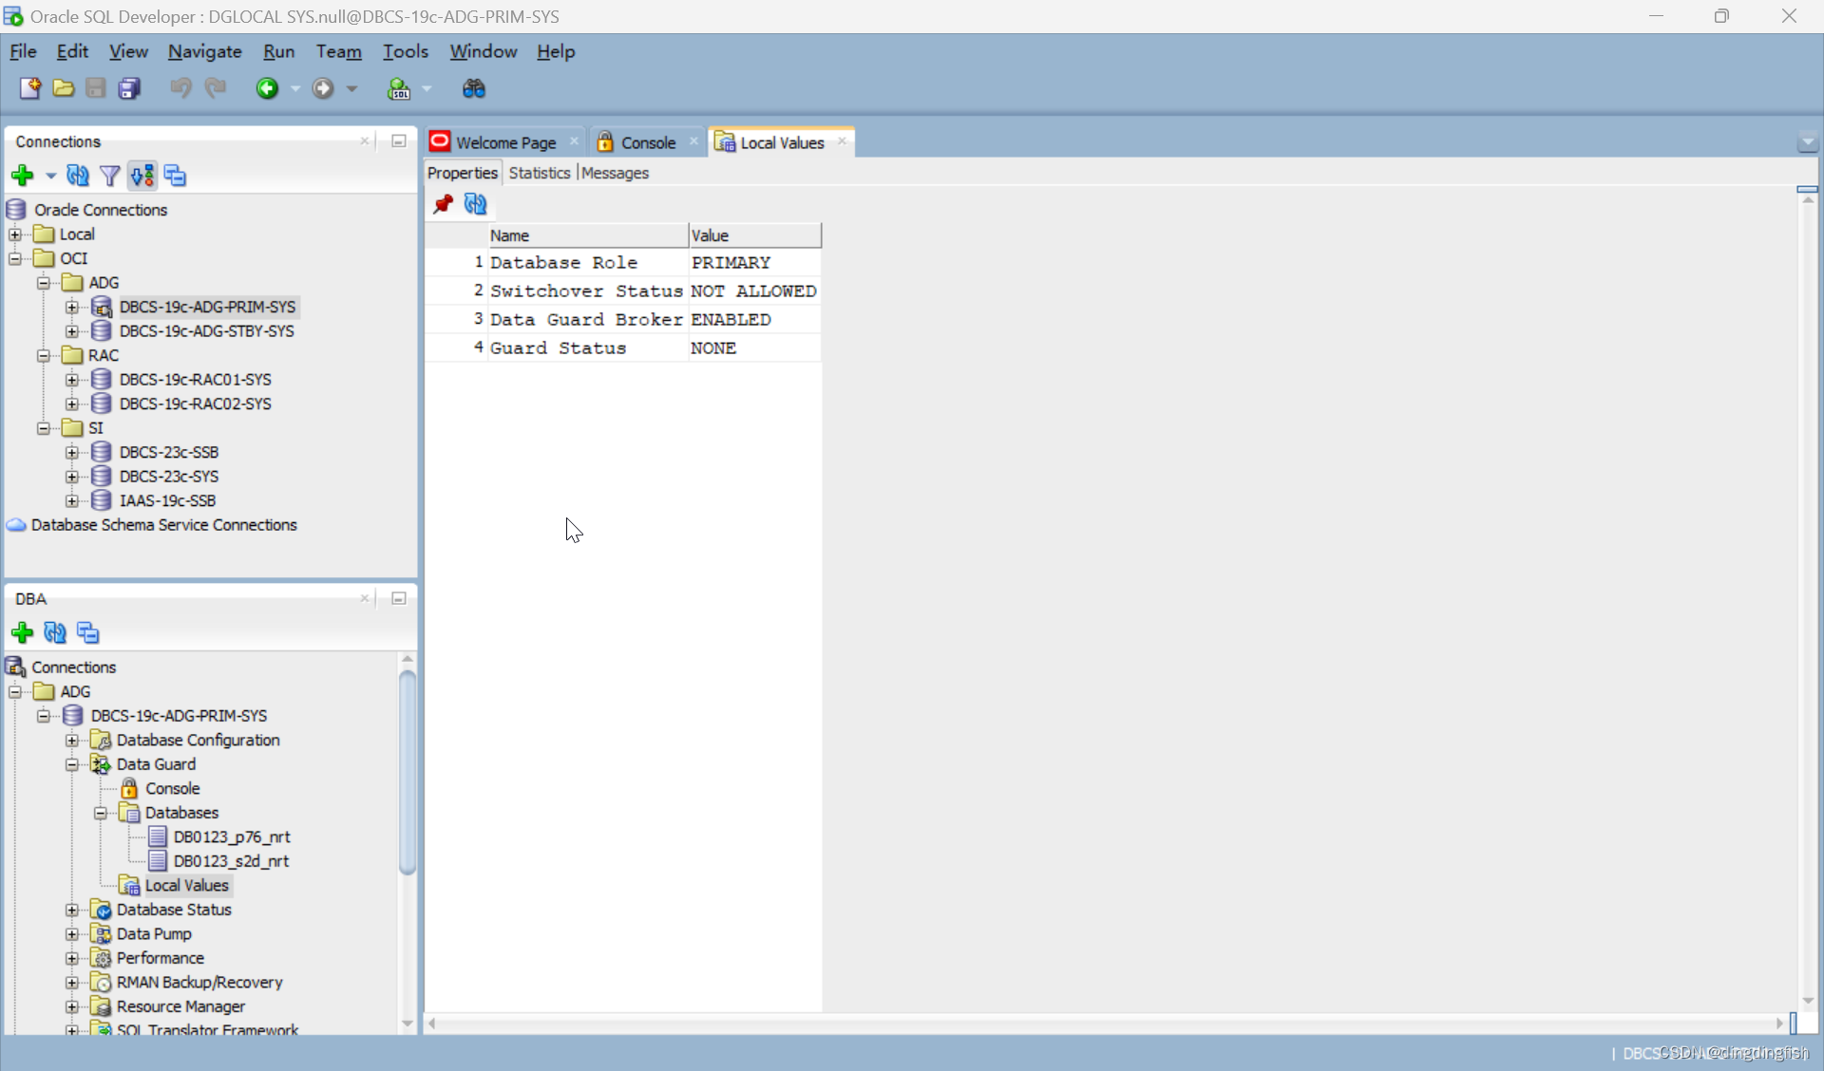Screen dimensions: 1824x1071
Task: Close the Console tab
Action: (693, 141)
